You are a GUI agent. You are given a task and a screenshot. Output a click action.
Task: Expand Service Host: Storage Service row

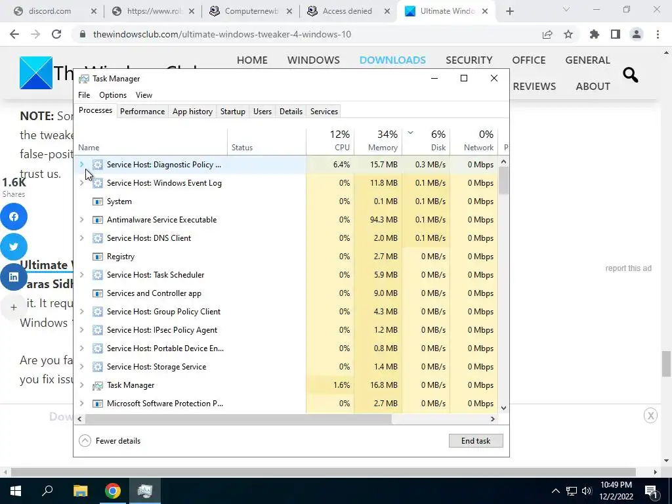[81, 367]
